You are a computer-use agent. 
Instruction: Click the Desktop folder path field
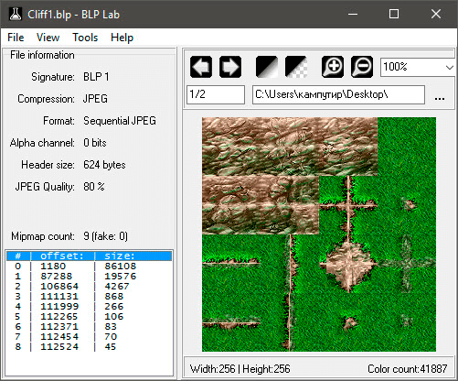[x=338, y=94]
